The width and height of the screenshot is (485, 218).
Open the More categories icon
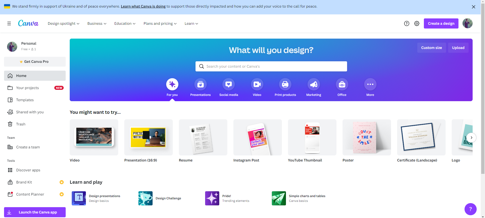(370, 84)
